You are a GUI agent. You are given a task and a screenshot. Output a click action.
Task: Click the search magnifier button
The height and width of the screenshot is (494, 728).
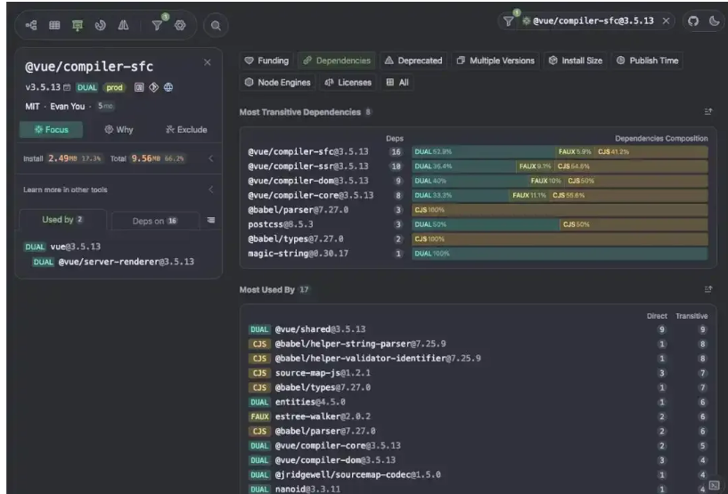click(x=216, y=26)
